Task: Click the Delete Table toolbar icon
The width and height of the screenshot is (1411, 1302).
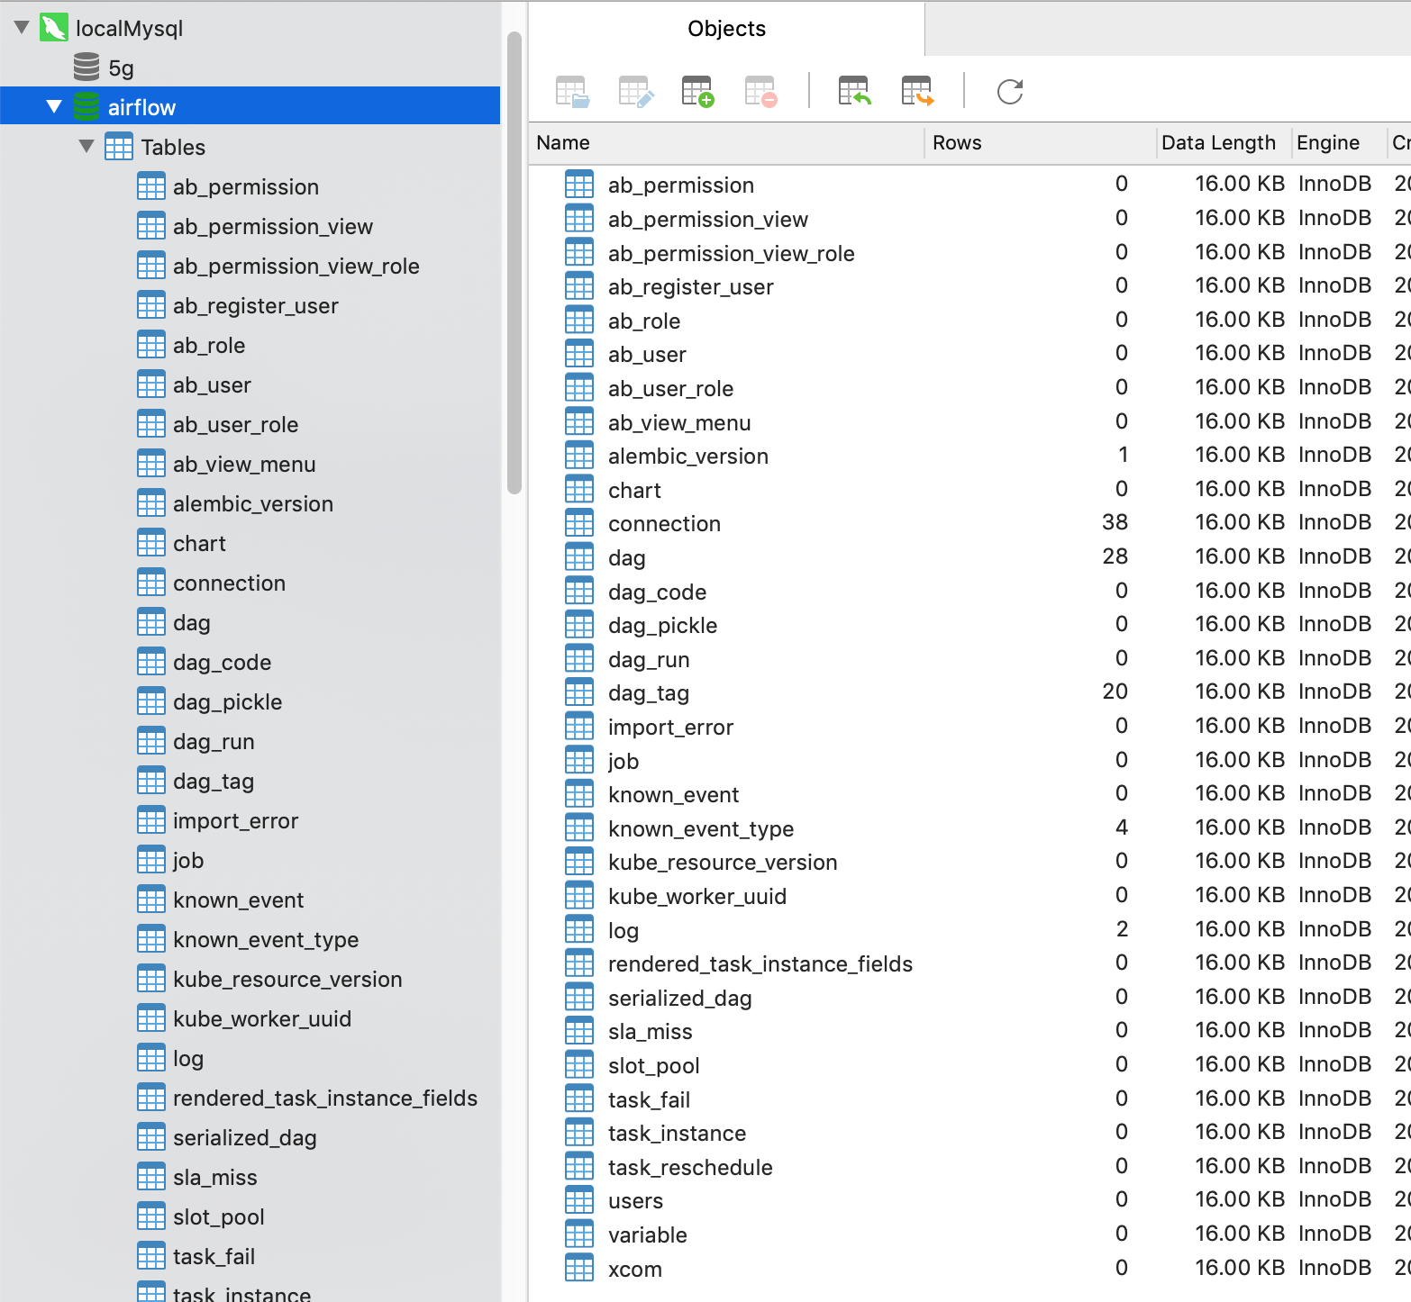Action: click(x=760, y=92)
